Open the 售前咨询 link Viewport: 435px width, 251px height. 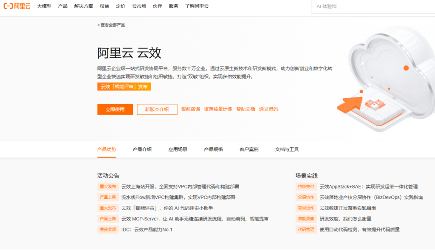click(191, 109)
